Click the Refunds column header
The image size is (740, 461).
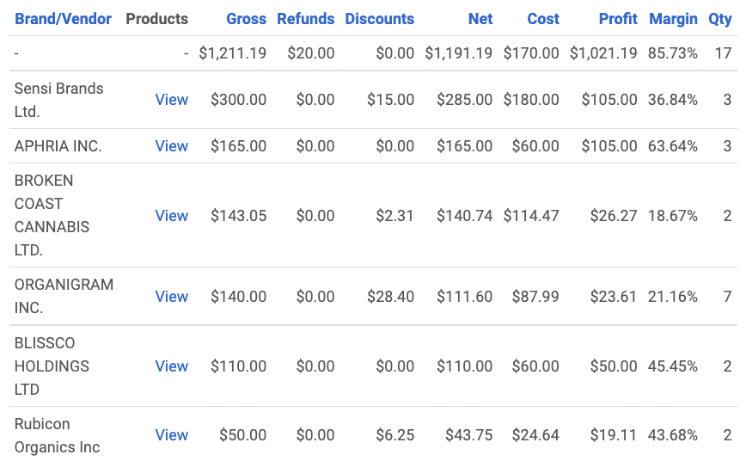coord(305,18)
